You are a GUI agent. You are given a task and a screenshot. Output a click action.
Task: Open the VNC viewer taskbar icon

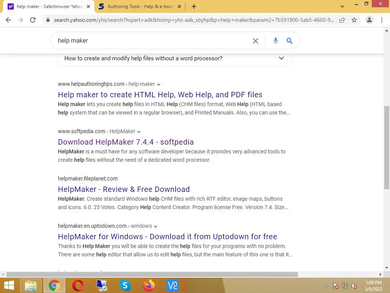coord(173,285)
